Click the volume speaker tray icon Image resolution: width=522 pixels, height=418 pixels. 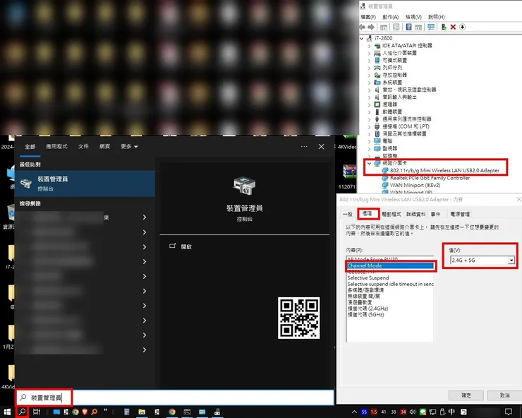click(413, 412)
